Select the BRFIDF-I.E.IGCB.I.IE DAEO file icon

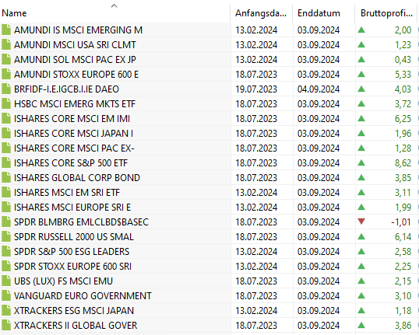6,89
